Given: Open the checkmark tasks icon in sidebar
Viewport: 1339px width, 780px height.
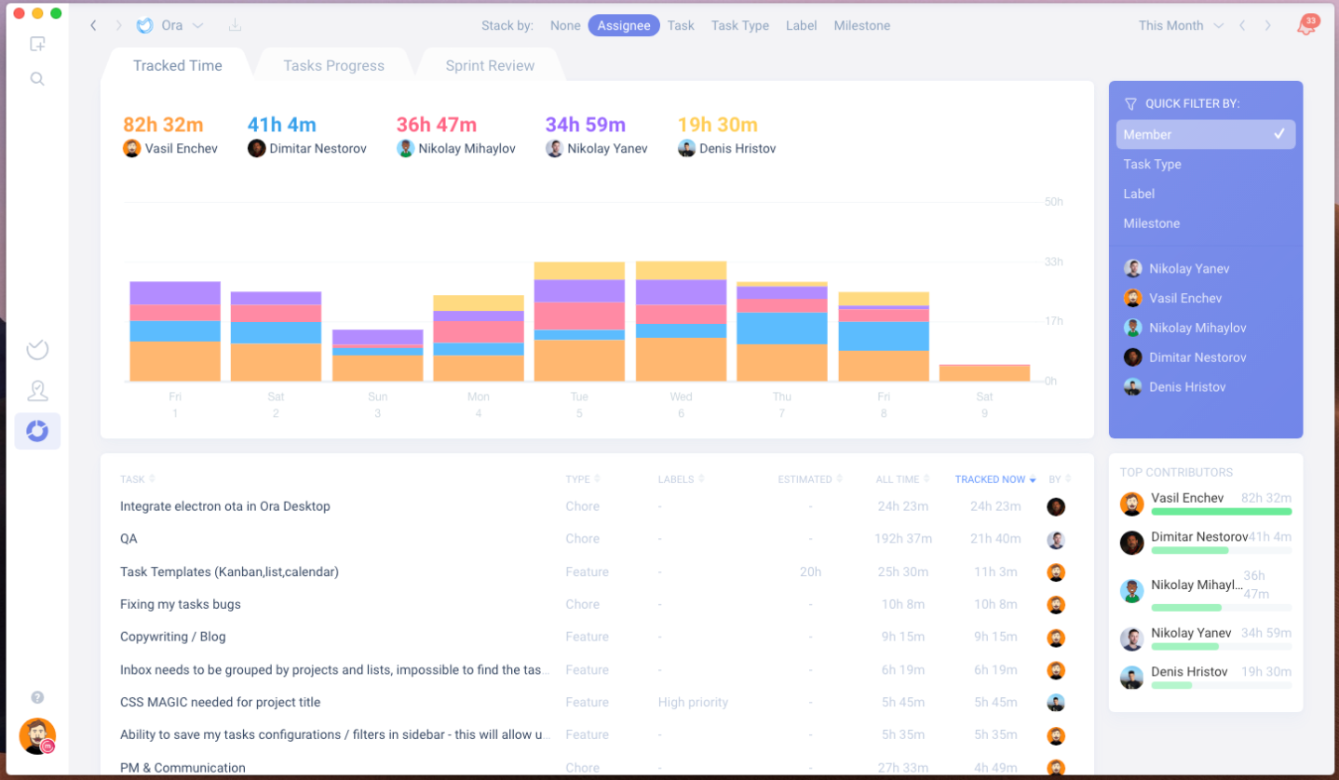Looking at the screenshot, I should pos(37,349).
